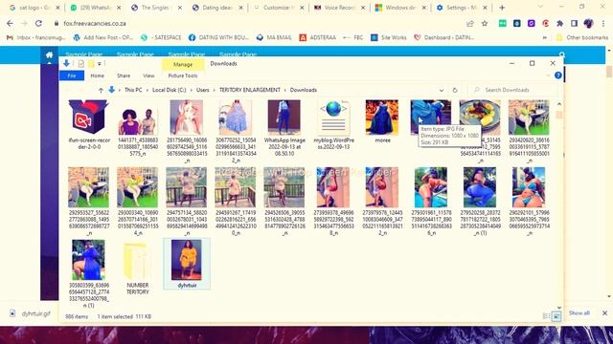Click Show all downloads button
The height and width of the screenshot is (344, 613).
(x=579, y=312)
